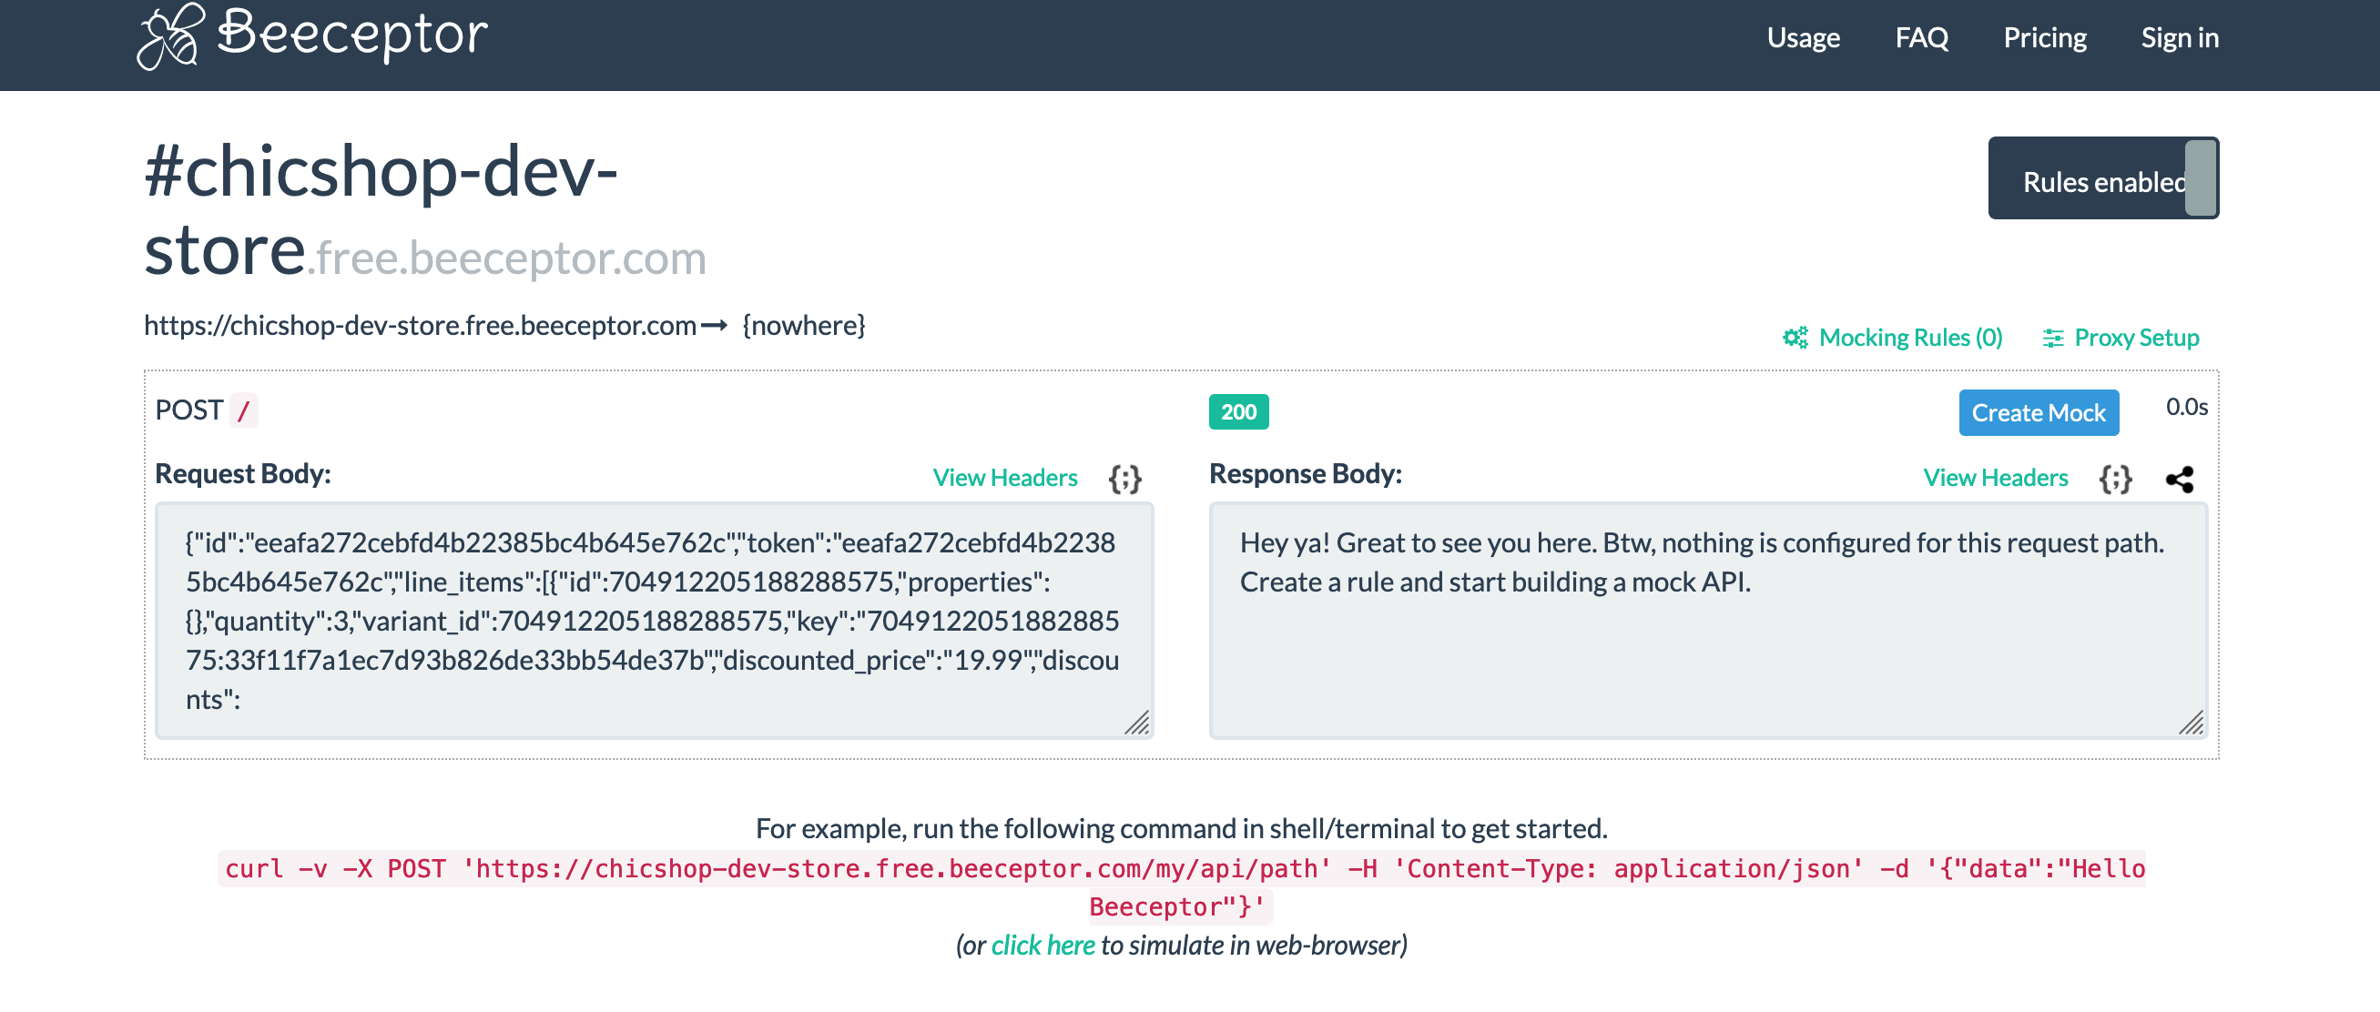This screenshot has height=1012, width=2380.
Task: Click the example curl command
Action: 1181,887
